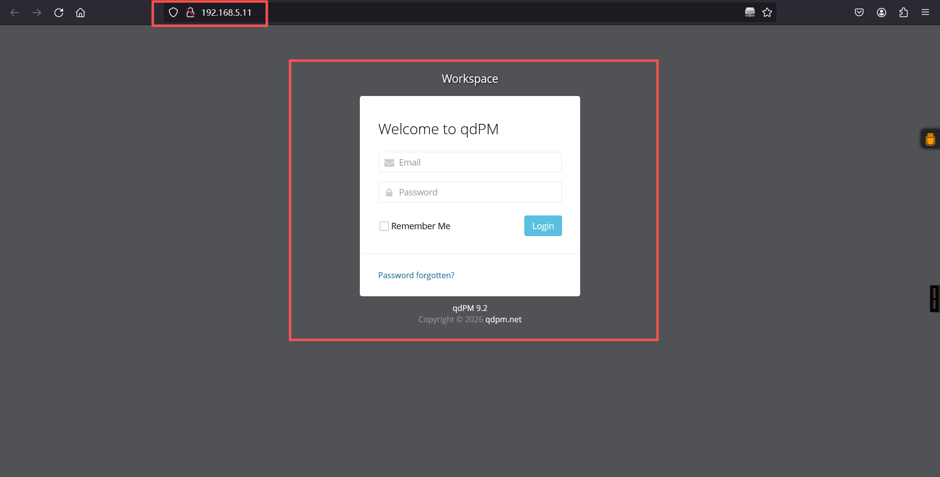
Task: Open the browser home page
Action: tap(80, 13)
